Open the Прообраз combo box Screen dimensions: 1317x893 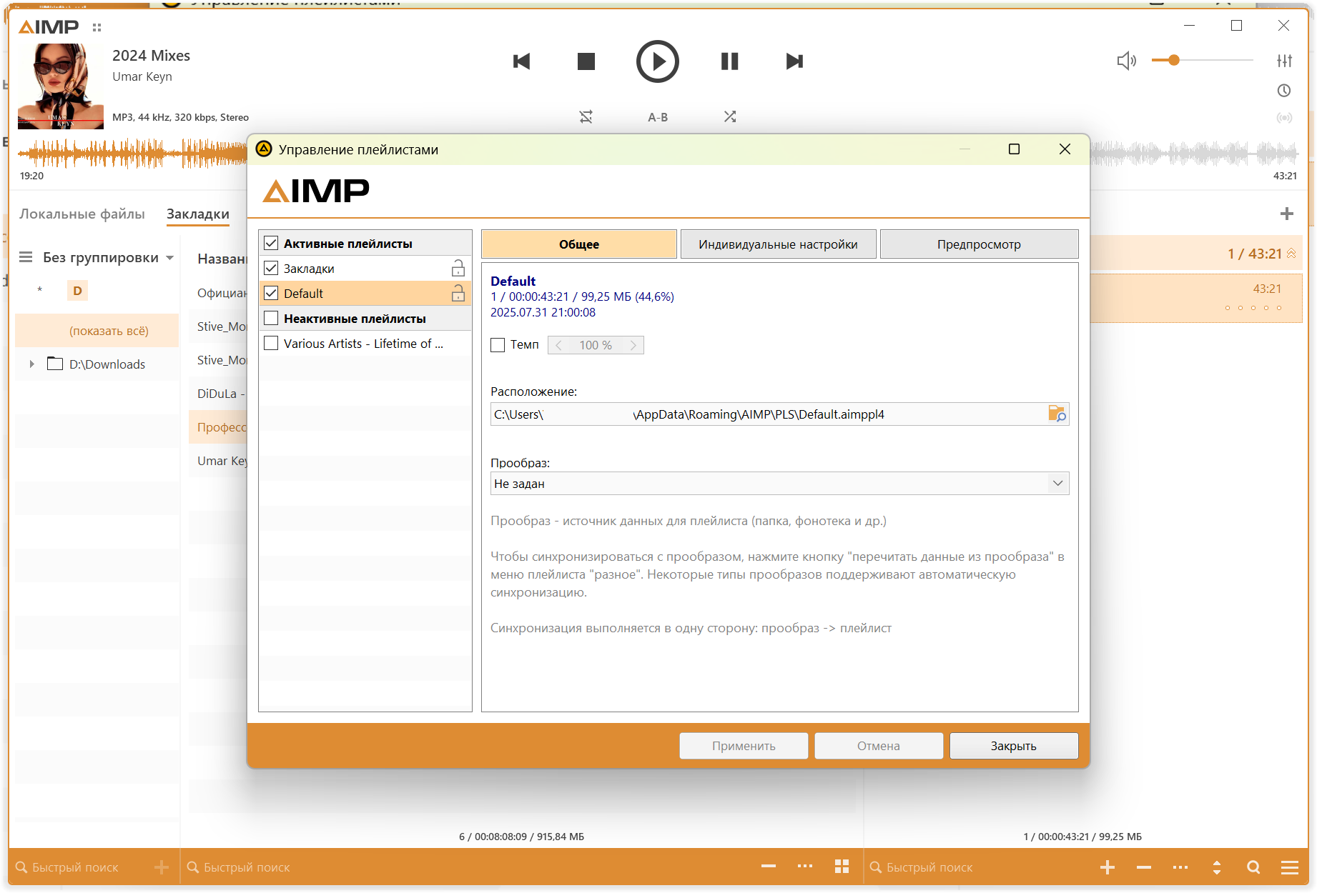[780, 484]
